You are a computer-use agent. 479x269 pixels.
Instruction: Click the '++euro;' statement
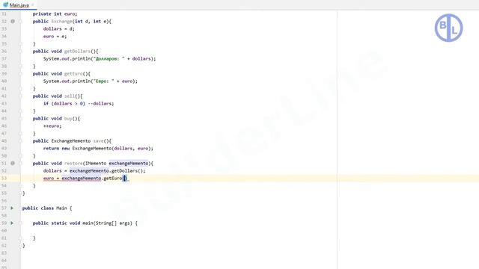52,126
